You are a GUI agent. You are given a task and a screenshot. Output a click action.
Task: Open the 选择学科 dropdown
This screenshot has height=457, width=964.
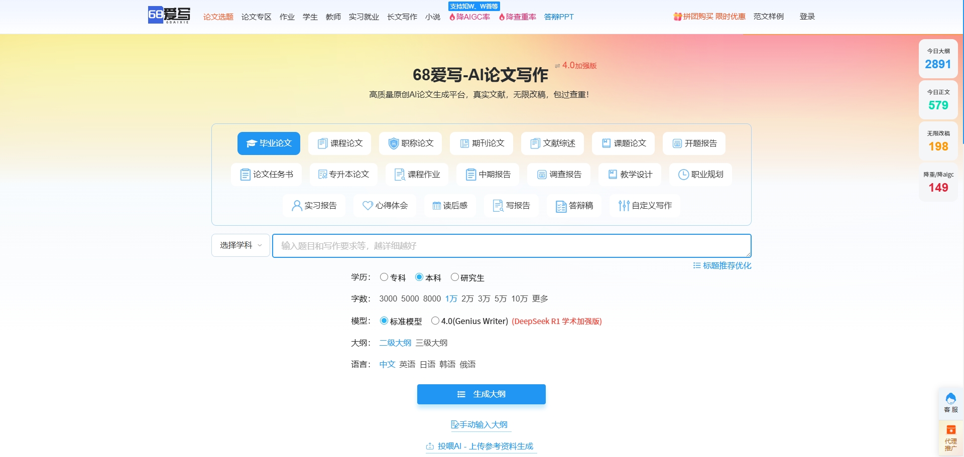click(240, 245)
